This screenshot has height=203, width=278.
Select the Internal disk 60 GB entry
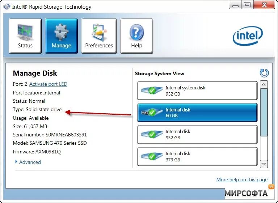(197, 113)
